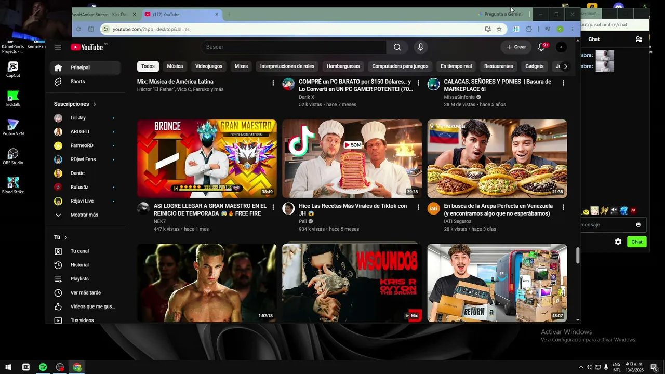Open the NEK7 channel avatar
Screen dimensions: 665x374
point(143,209)
